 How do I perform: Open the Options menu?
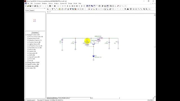(x=51, y=3)
